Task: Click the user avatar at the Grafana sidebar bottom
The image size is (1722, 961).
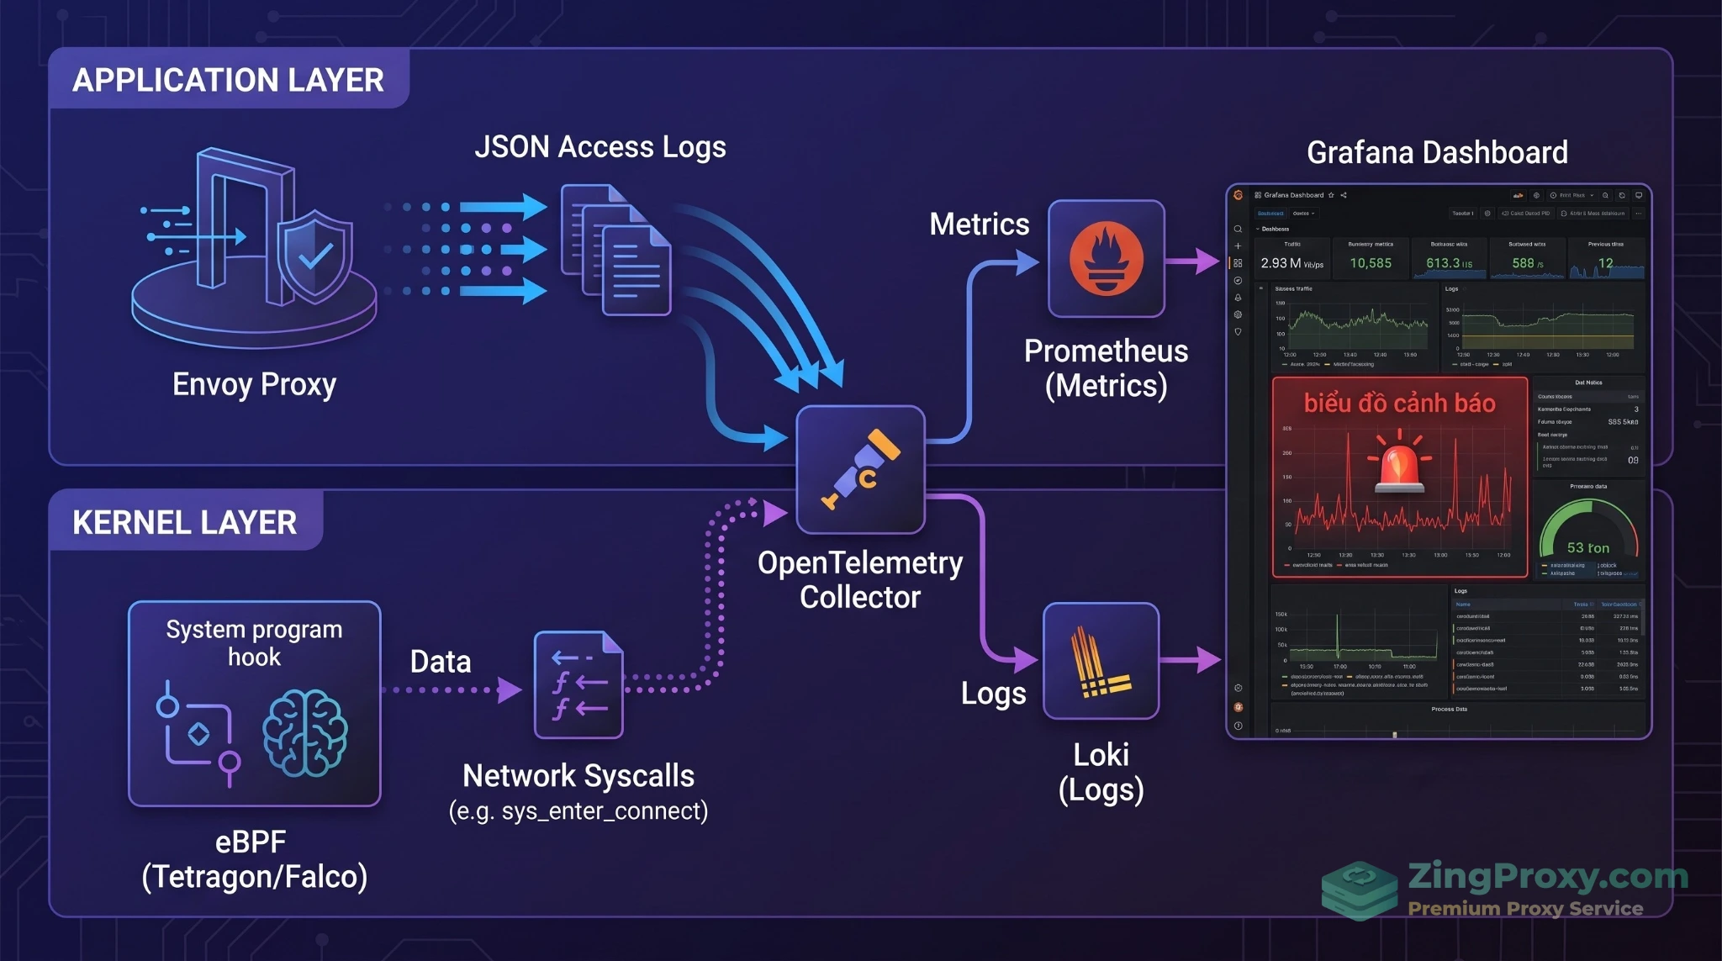Action: (1238, 707)
